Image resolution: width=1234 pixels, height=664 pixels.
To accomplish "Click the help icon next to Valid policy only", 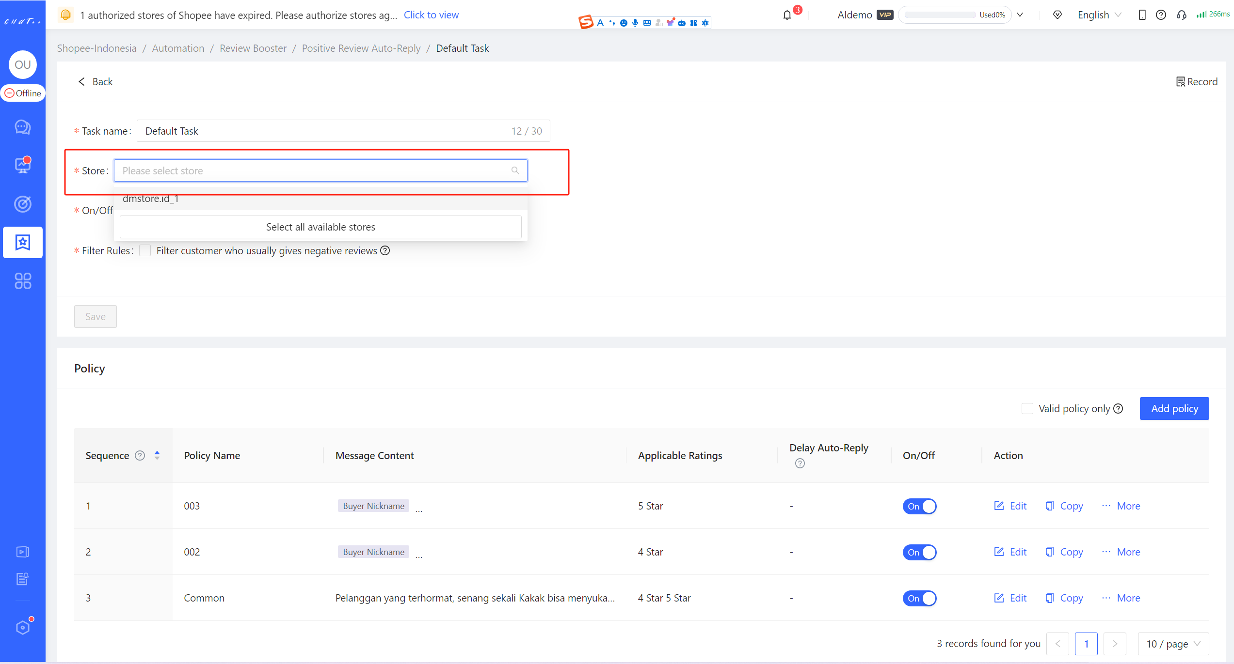I will 1118,408.
